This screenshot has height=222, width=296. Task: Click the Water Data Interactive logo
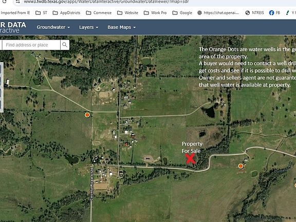[x=13, y=27]
